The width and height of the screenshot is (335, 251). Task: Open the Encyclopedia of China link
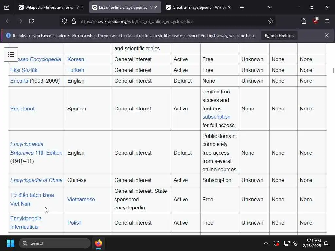[x=36, y=180]
